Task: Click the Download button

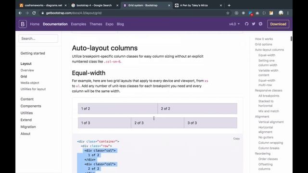Action: [278, 24]
